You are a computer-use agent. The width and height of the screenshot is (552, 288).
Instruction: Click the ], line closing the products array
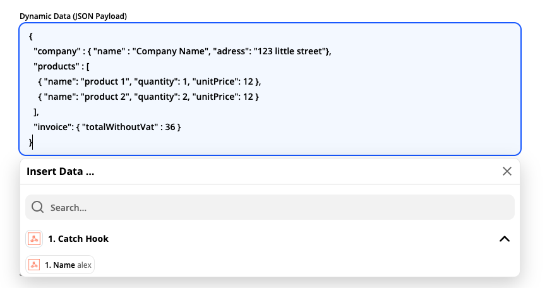(x=36, y=112)
